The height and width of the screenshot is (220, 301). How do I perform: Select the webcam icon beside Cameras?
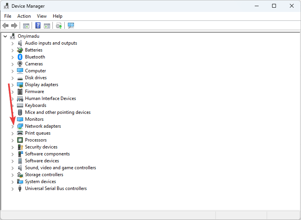pos(20,64)
